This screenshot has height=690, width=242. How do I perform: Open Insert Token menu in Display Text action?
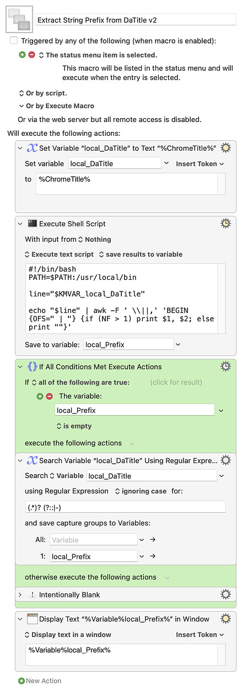[x=200, y=635]
